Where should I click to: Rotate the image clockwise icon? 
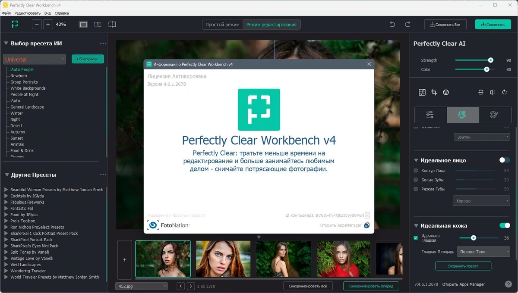click(504, 92)
